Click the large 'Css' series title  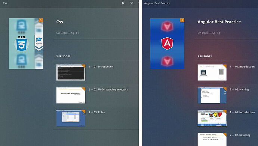coord(59,22)
